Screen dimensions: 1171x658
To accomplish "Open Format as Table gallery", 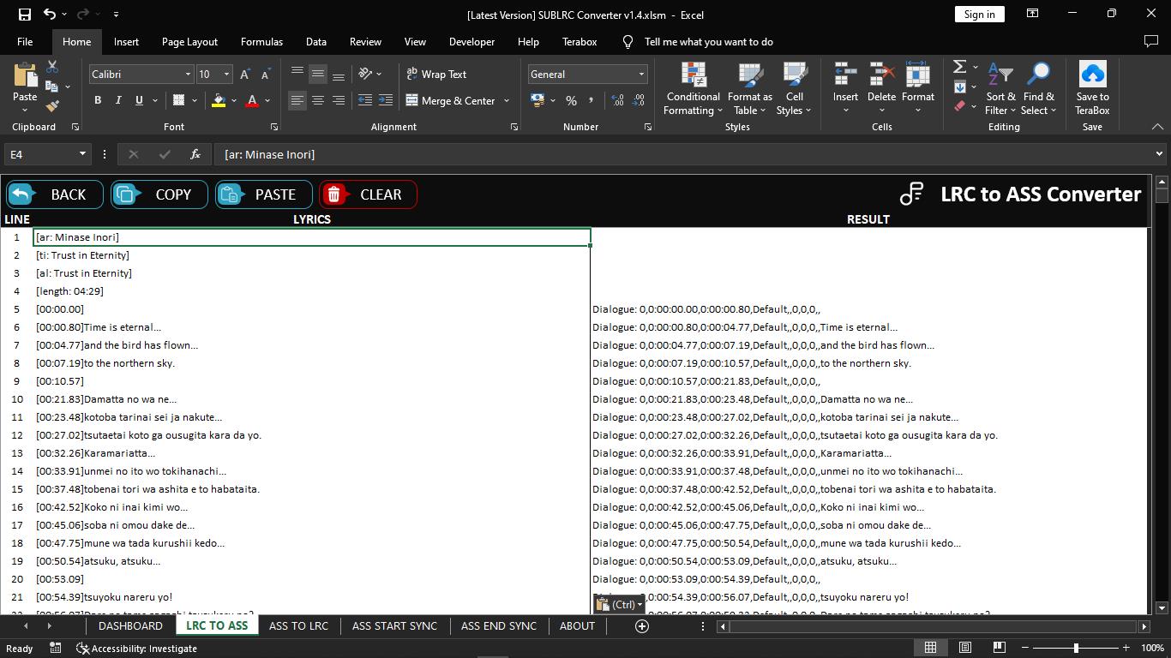I will [x=750, y=88].
